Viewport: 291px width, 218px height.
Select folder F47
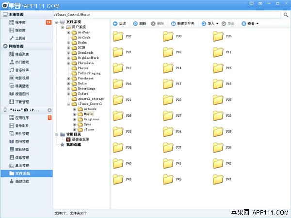click(x=222, y=179)
